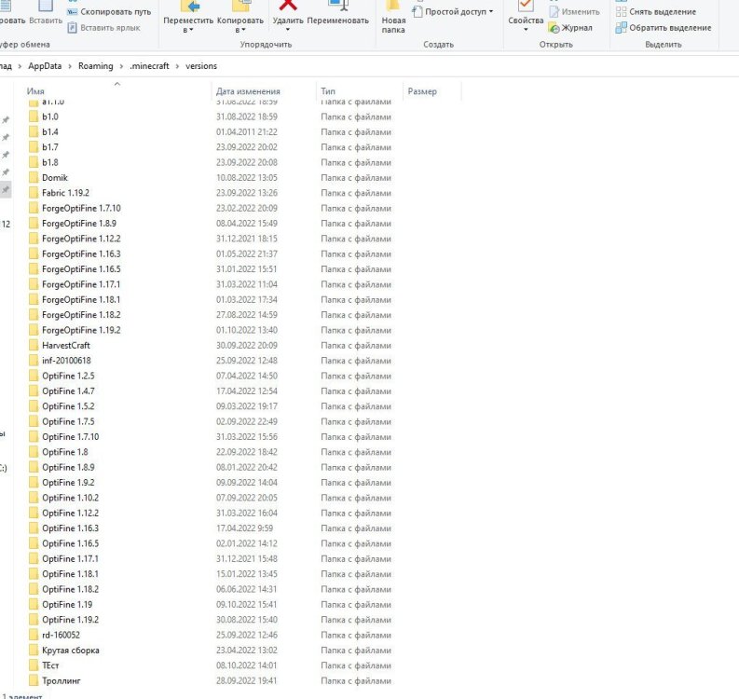Image resolution: width=739 pixels, height=699 pixels.
Task: Go to Roaming in the breadcrumb
Action: coord(96,66)
